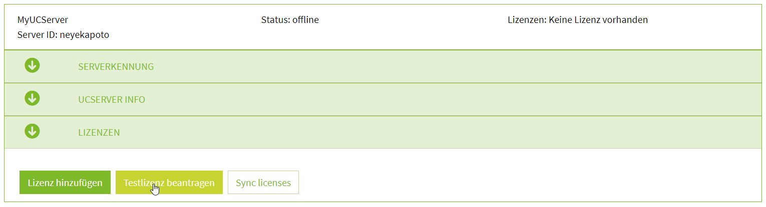
Task: Click the down-arrow icon beside SERVERKENNUNG
Action: coord(32,65)
